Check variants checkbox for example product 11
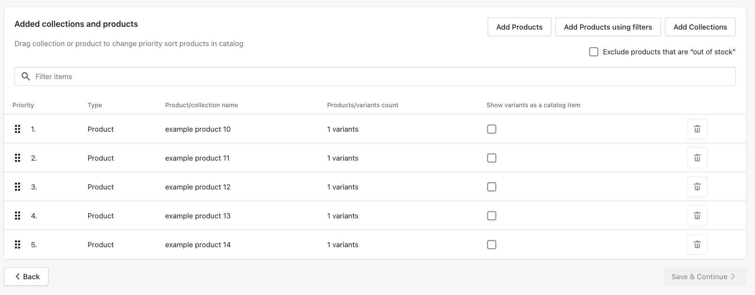 click(492, 158)
